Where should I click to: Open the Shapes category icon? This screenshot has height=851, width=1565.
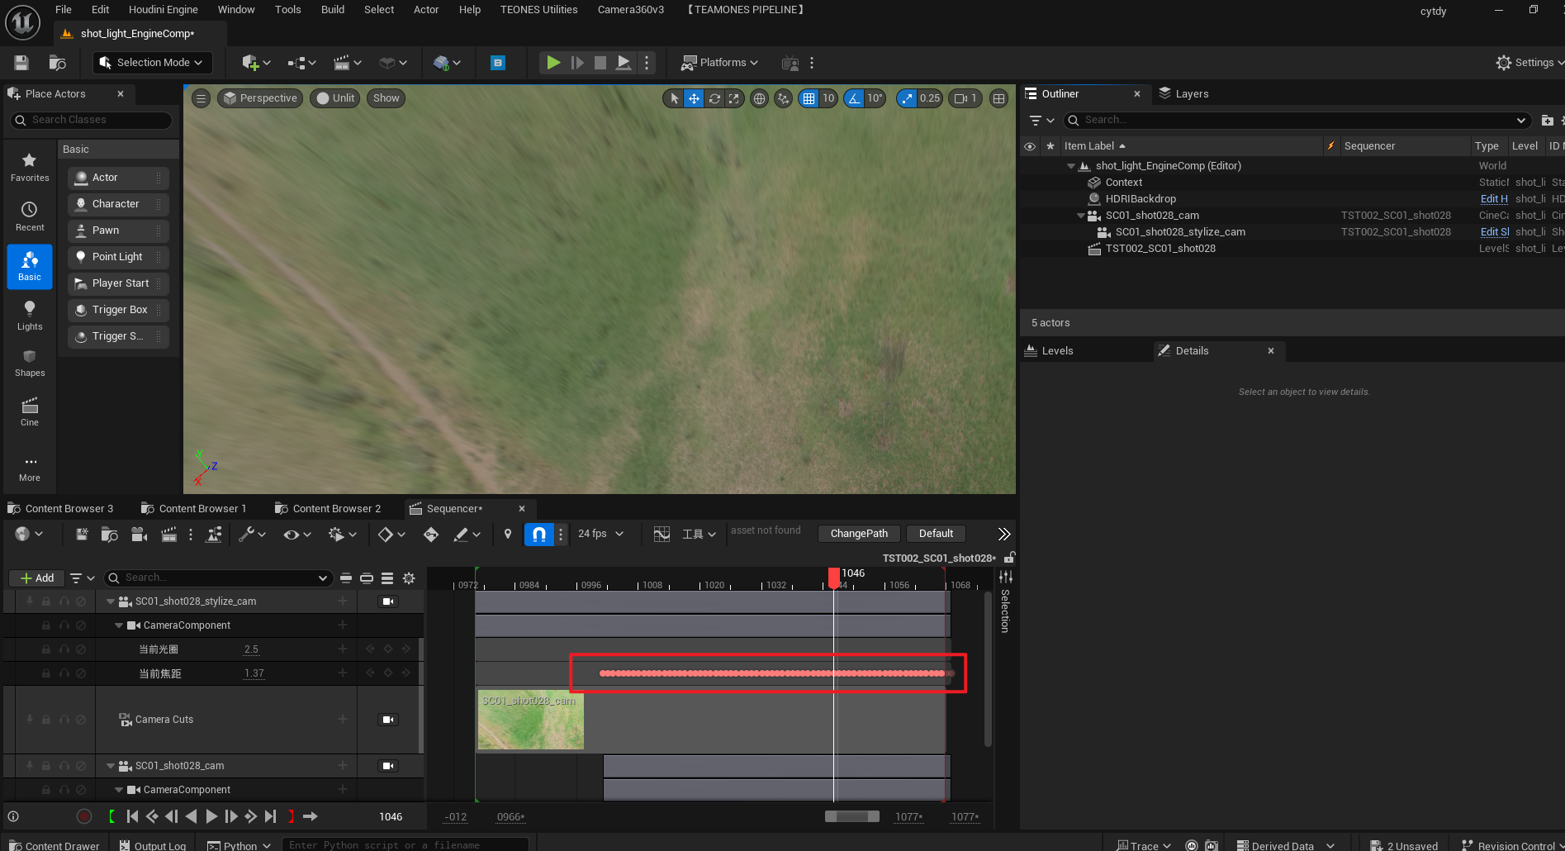(30, 362)
